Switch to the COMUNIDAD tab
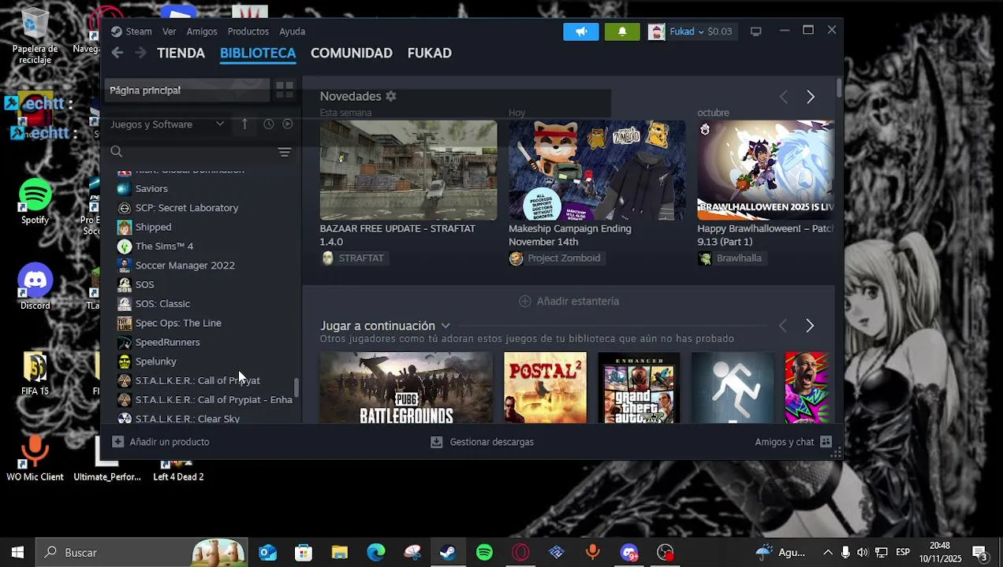The image size is (1003, 567). (352, 53)
